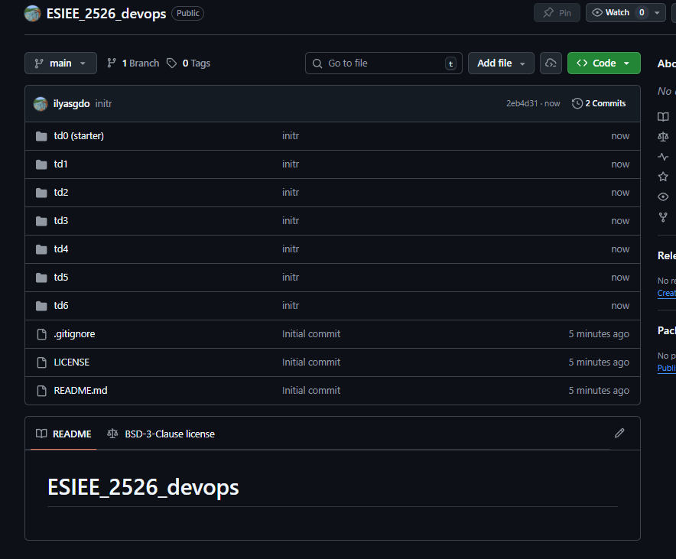Open commit hash 2eb4d31
The image size is (676, 559).
pos(523,104)
